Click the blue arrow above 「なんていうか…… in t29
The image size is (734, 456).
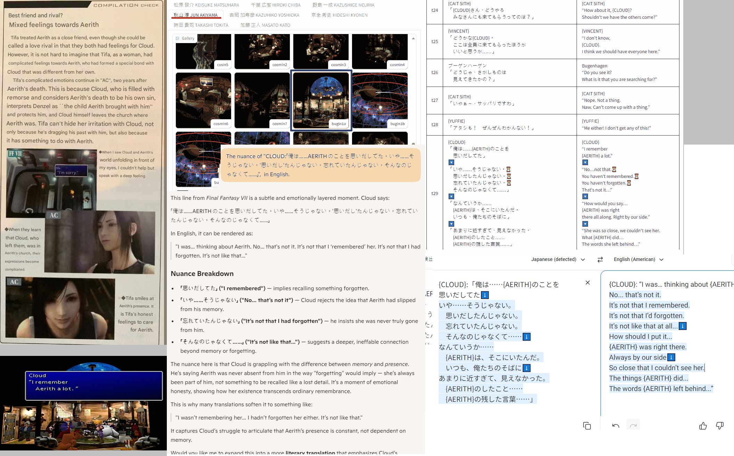pos(451,196)
